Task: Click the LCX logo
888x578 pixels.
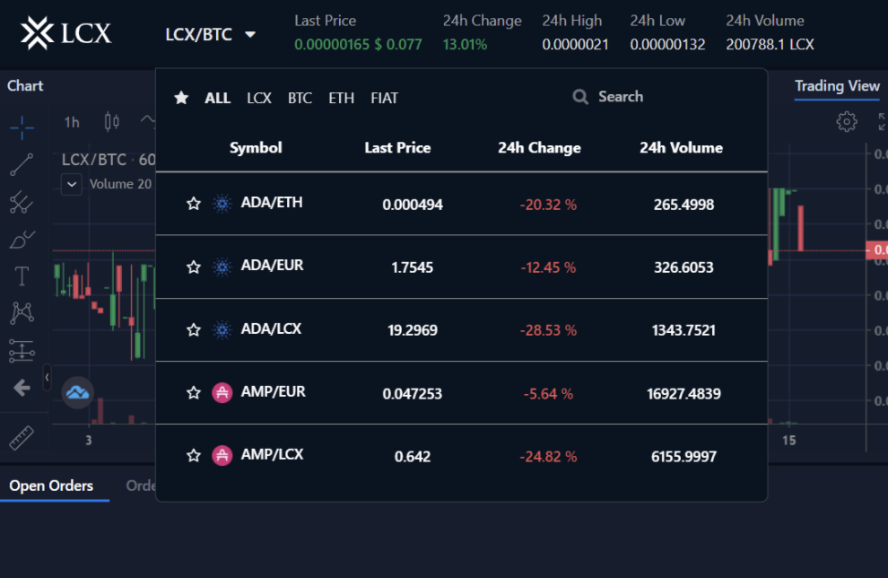Action: tap(66, 33)
